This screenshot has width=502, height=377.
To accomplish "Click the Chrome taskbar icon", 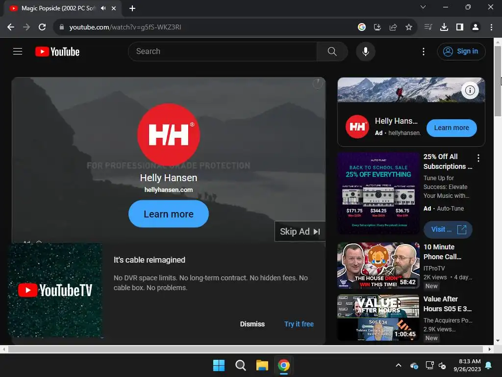I will 284,365.
